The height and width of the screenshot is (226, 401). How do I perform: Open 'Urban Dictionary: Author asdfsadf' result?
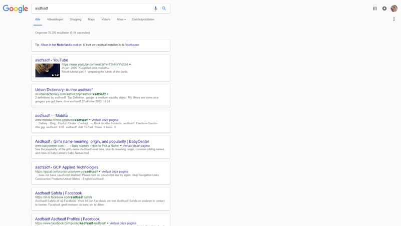[x=64, y=90]
